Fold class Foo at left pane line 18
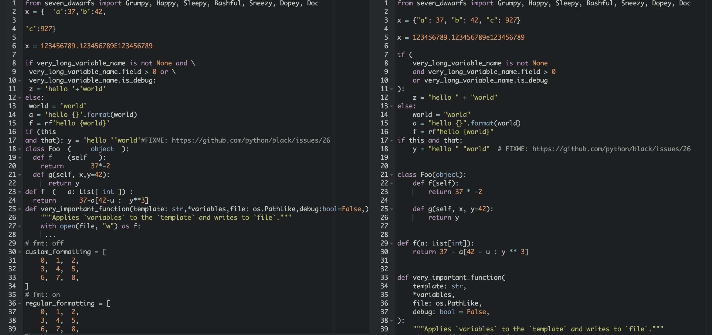 [20, 149]
